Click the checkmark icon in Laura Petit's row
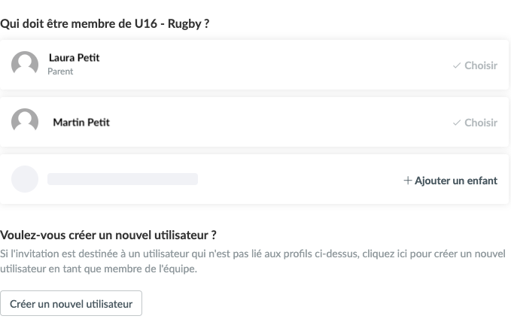Viewport: 511px width, 319px height. 457,65
